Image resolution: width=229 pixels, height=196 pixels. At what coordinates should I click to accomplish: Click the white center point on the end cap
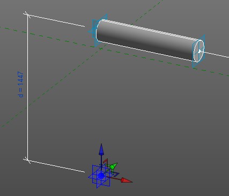[200, 52]
